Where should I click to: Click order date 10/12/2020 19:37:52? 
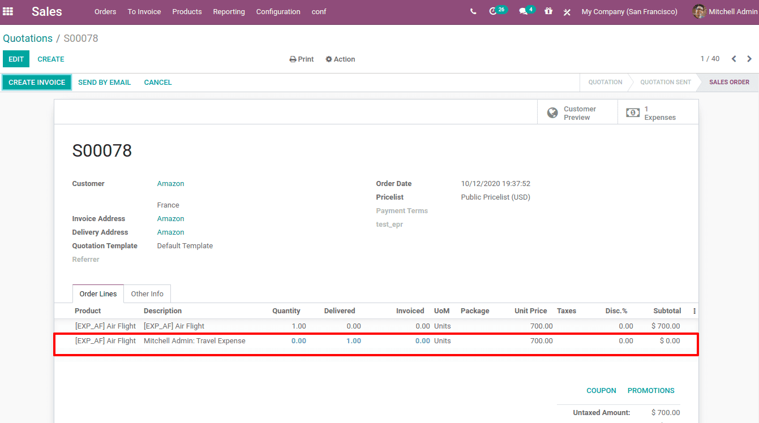[x=495, y=184]
